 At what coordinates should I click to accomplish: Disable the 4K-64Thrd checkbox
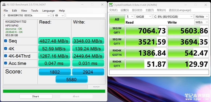tap(6, 56)
